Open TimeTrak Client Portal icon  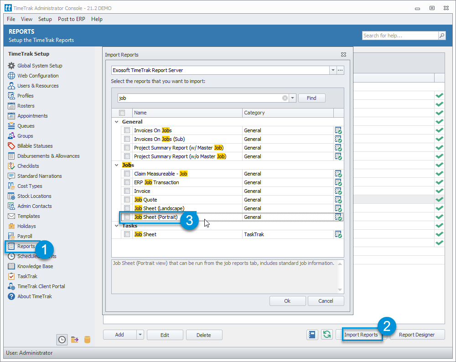pos(11,286)
